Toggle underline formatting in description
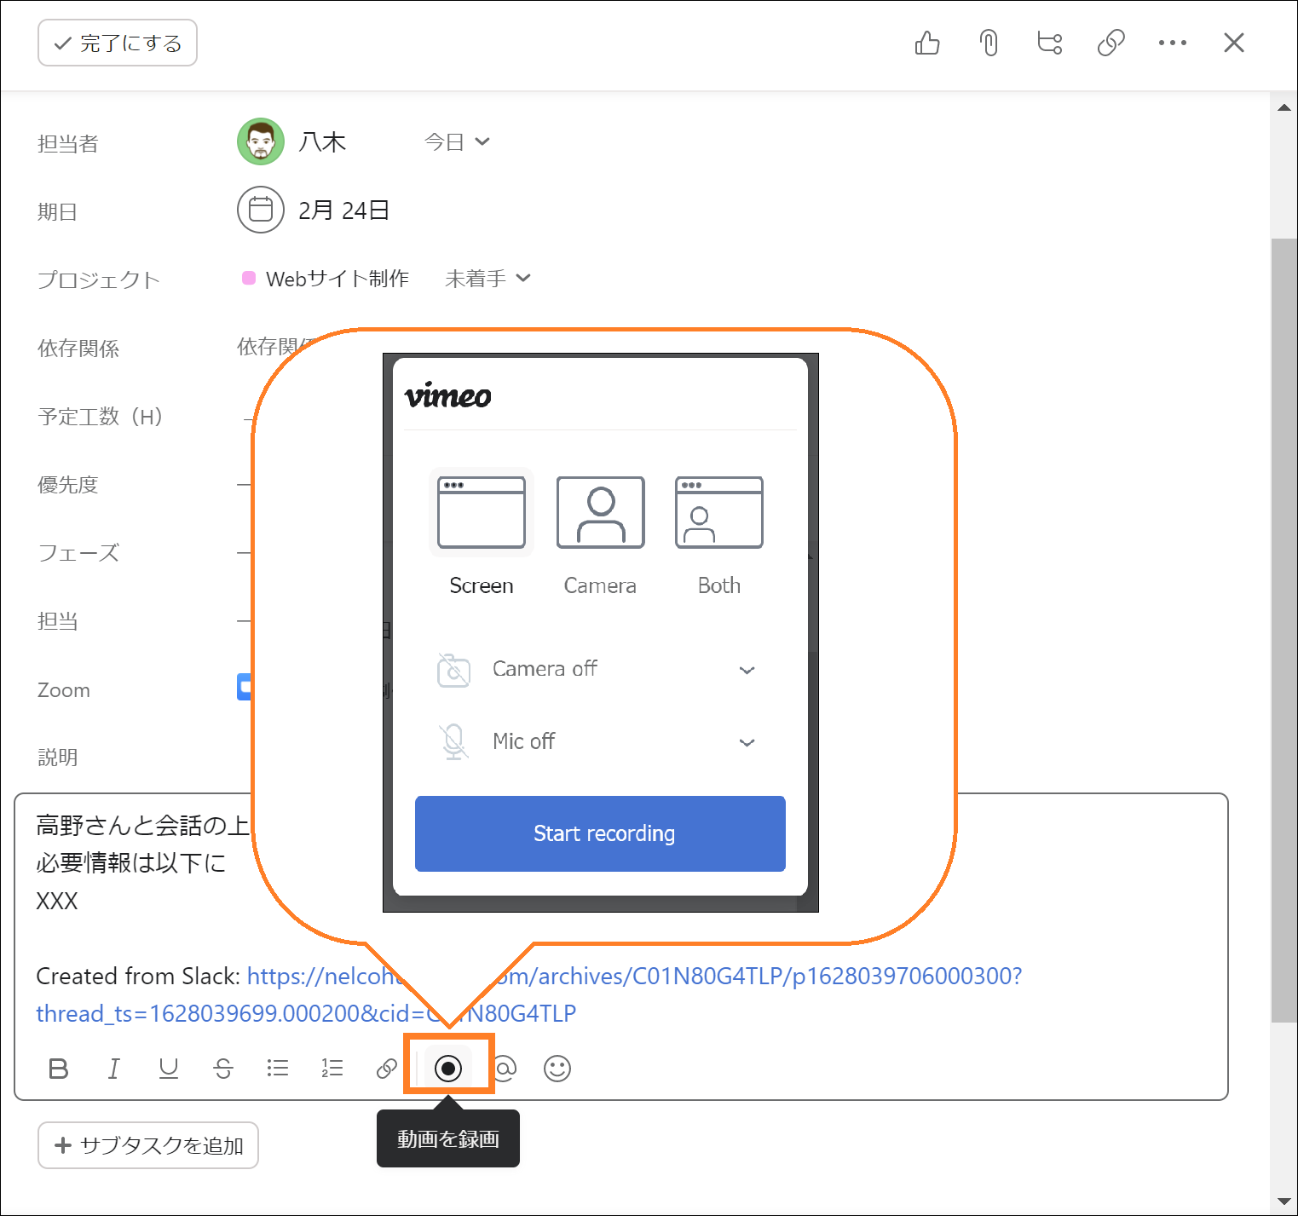 pos(169,1069)
